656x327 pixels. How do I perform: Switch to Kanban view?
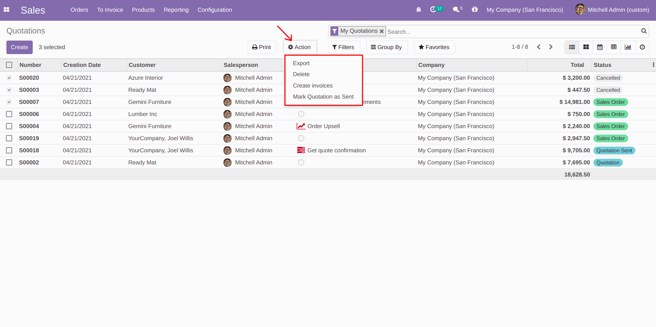pyautogui.click(x=586, y=47)
